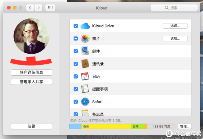
Task: Click the blue storage bar segment
Action: [76, 126]
